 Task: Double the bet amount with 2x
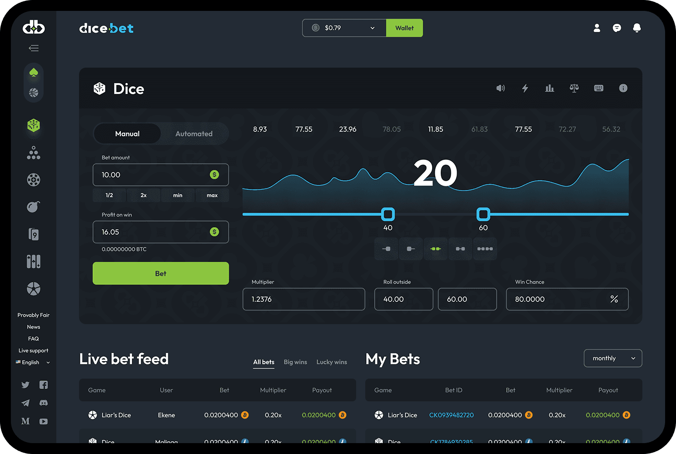[x=144, y=195]
